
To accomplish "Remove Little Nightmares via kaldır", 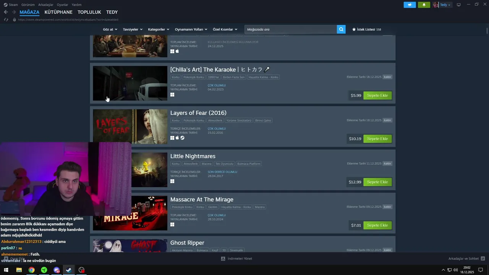I will [387, 163].
